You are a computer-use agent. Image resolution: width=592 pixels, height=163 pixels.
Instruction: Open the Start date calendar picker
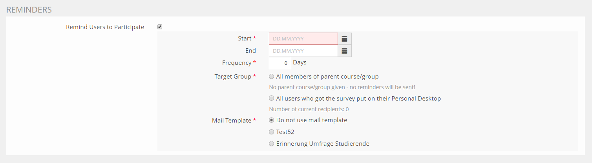(x=344, y=38)
